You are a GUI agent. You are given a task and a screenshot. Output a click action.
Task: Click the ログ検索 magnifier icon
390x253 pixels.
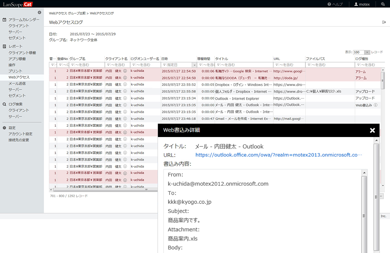4,104
